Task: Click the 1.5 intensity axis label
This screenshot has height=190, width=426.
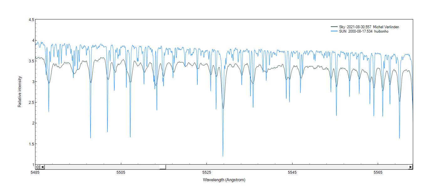Action: [x=31, y=144]
